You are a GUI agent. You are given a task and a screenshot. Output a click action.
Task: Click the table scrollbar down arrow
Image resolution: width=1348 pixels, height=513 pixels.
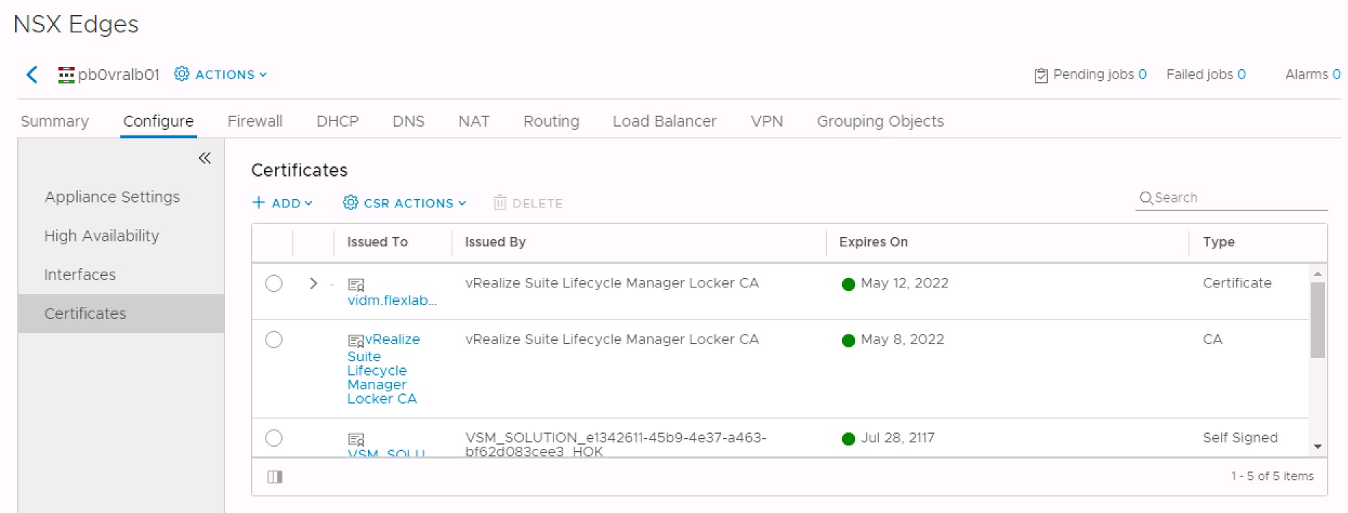(x=1318, y=447)
